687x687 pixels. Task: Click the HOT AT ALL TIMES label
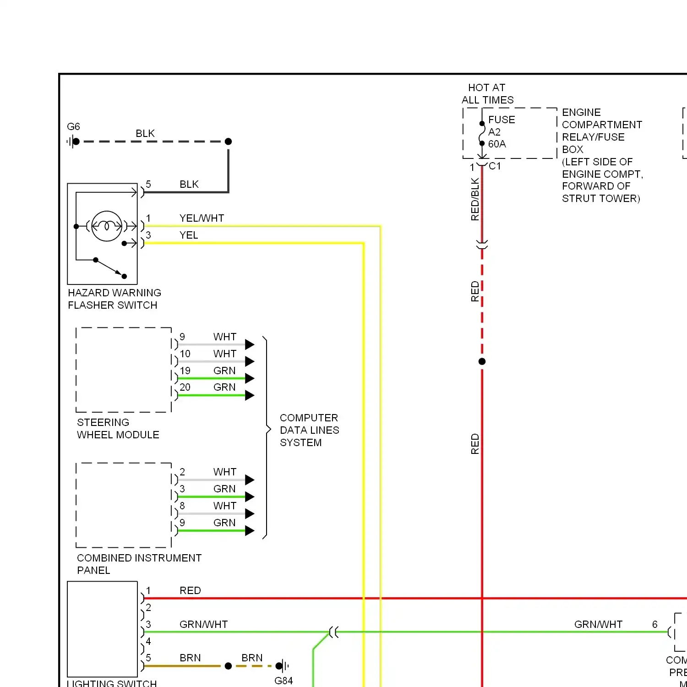(x=487, y=93)
